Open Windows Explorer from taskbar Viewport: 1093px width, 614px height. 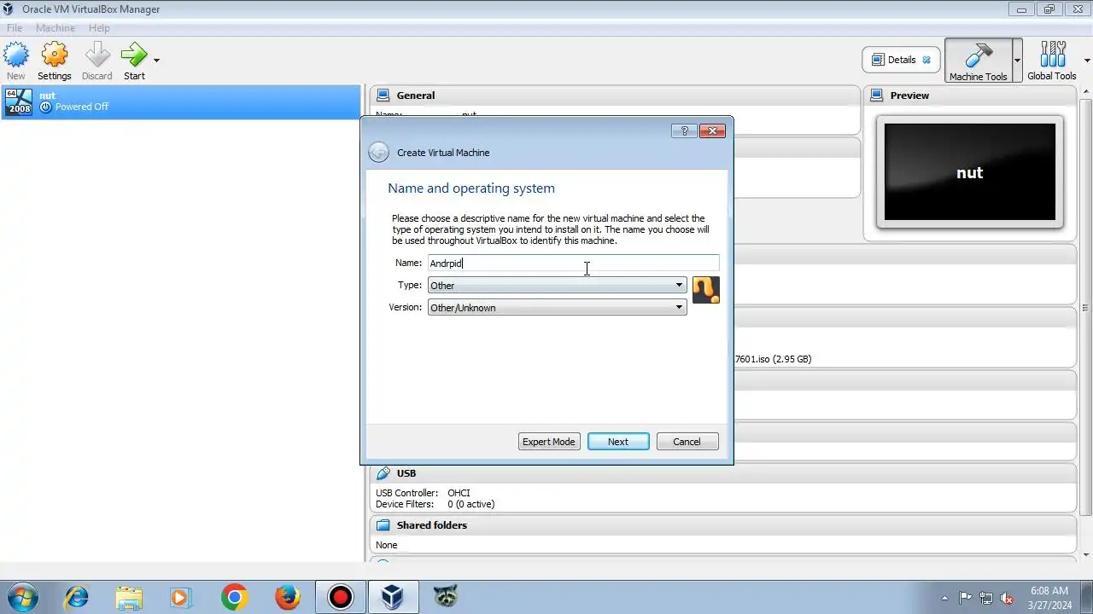click(129, 597)
